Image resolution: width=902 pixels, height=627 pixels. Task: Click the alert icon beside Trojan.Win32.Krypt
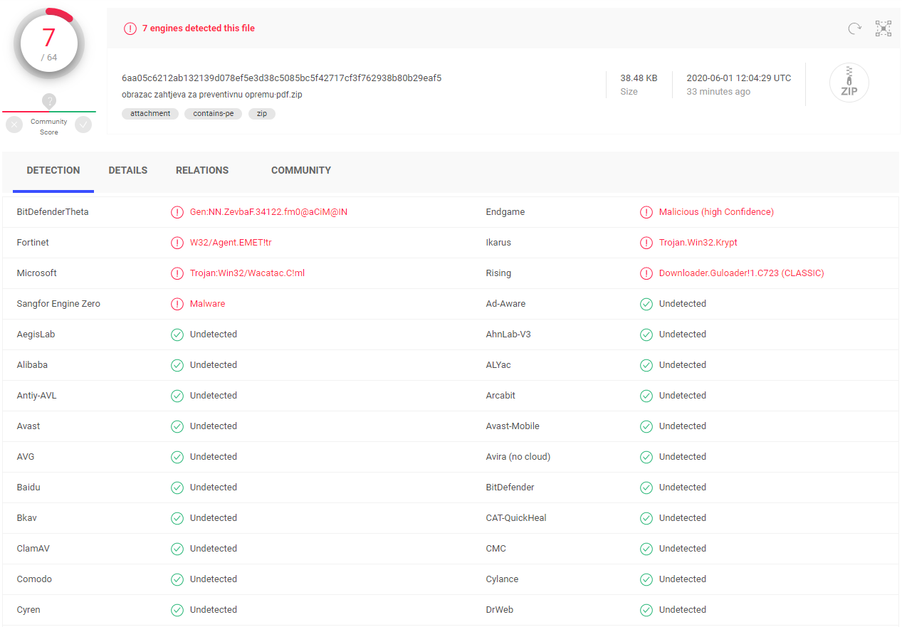pyautogui.click(x=646, y=243)
